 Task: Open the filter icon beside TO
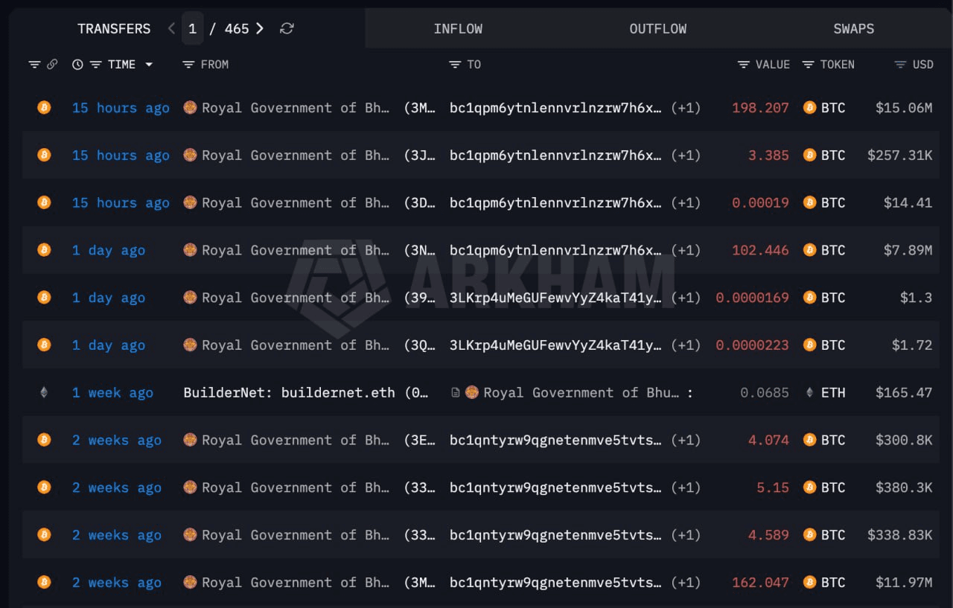click(455, 65)
